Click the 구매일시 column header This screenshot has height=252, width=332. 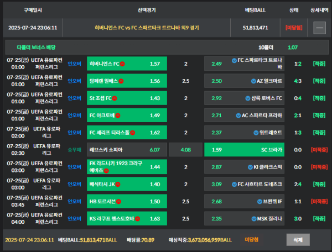[x=33, y=10]
